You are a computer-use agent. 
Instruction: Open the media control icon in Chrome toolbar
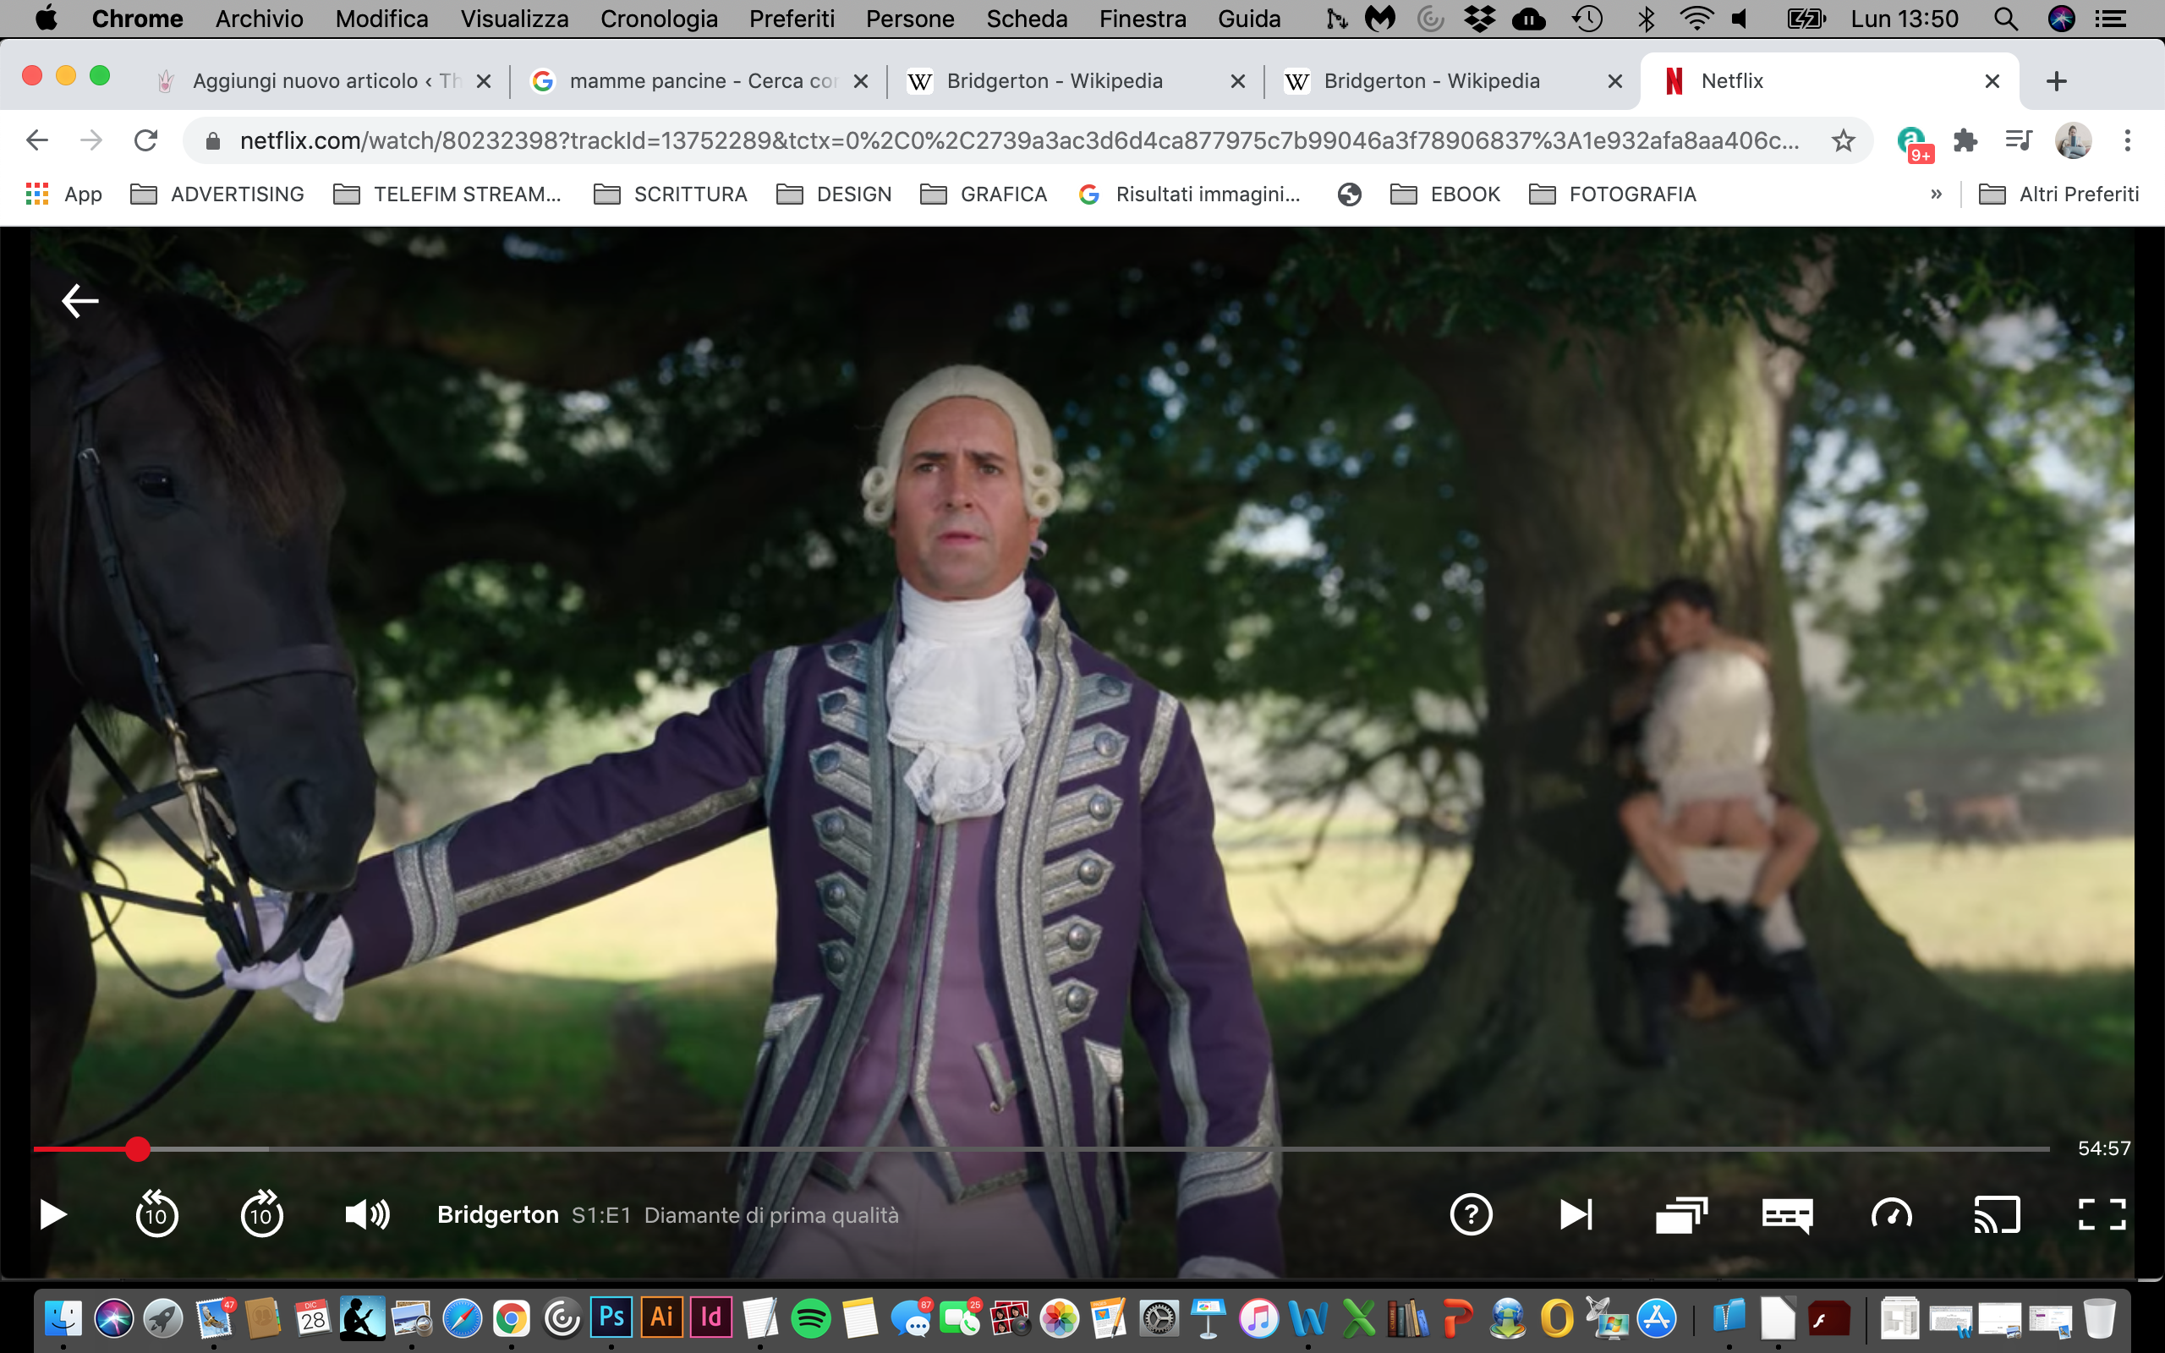point(2019,140)
